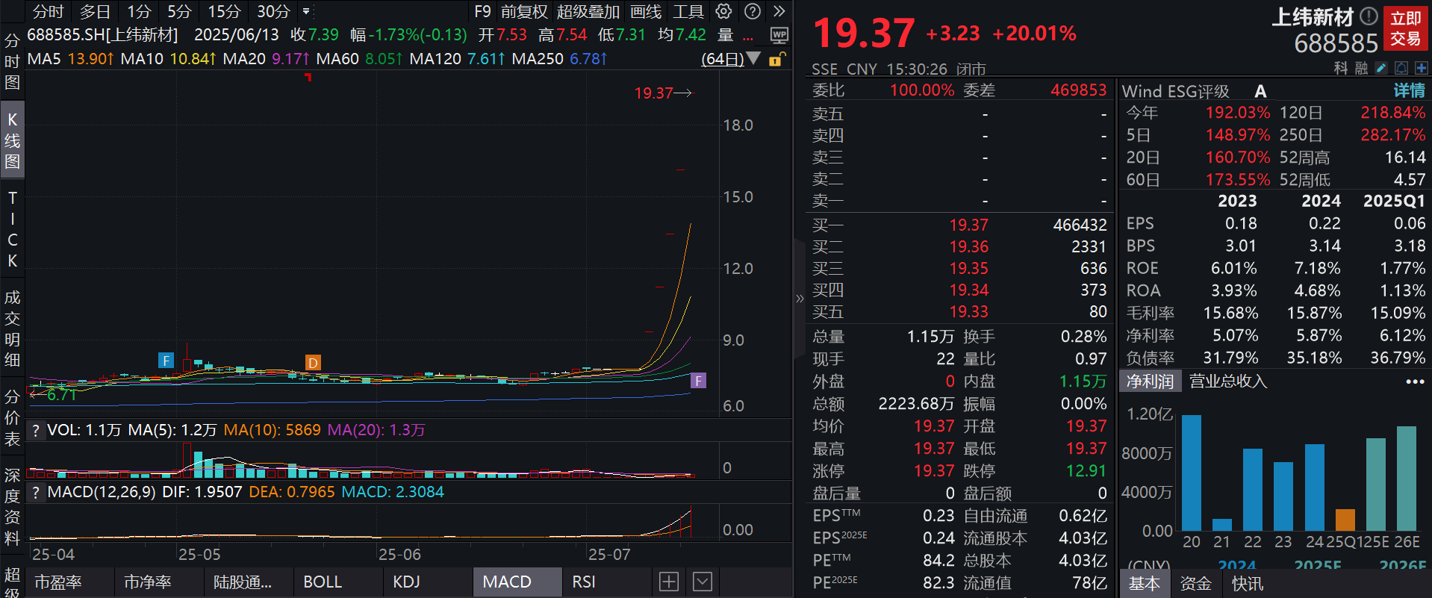Expand the timeframe dropdown arrow after 30分
This screenshot has width=1432, height=598.
point(306,11)
